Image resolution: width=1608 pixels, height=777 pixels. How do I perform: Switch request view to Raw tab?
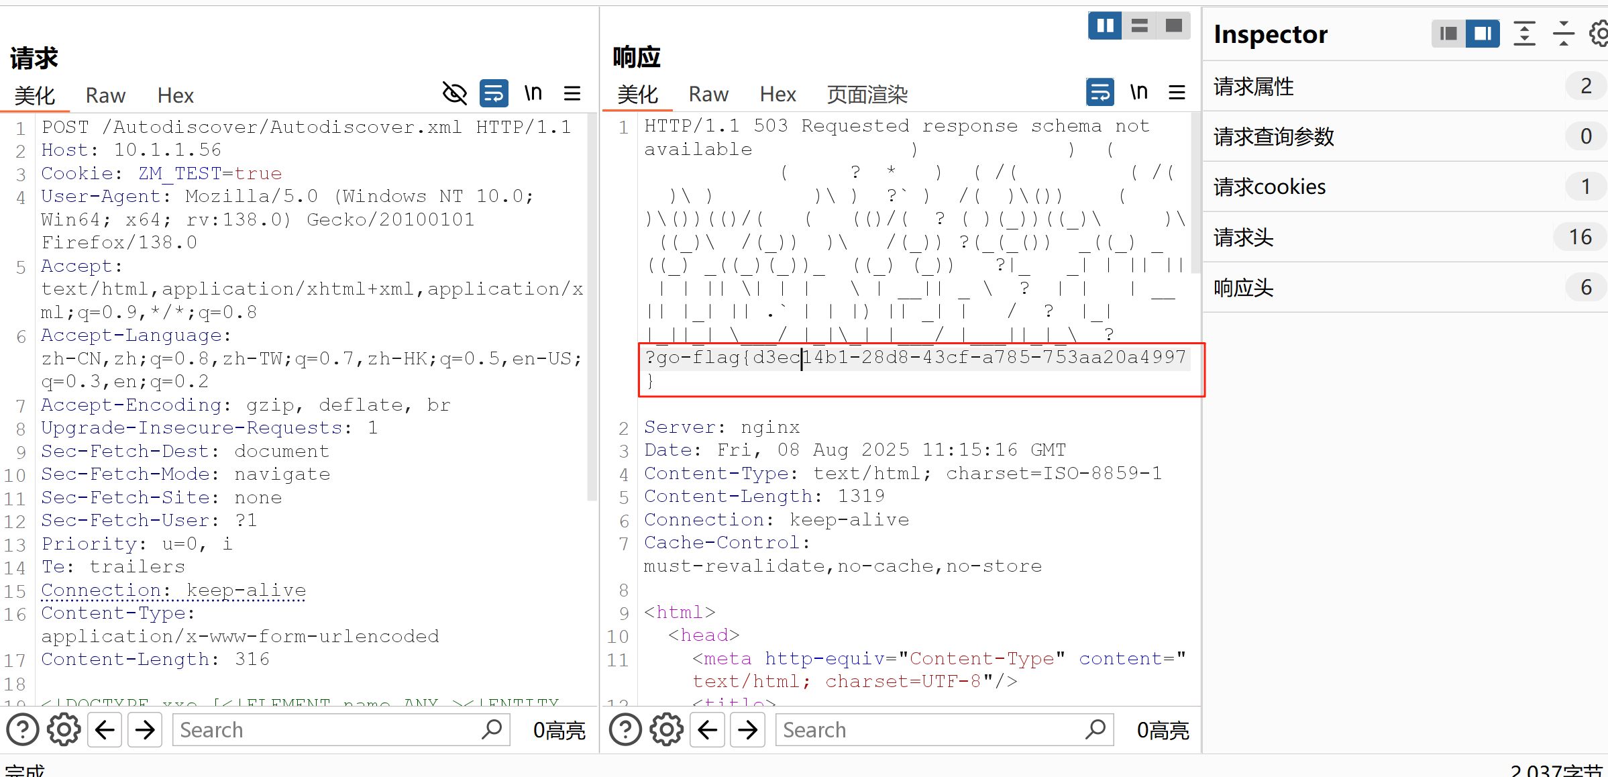[x=105, y=95]
